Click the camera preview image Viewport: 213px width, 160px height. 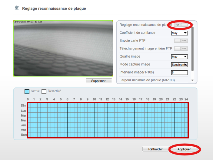63,48
